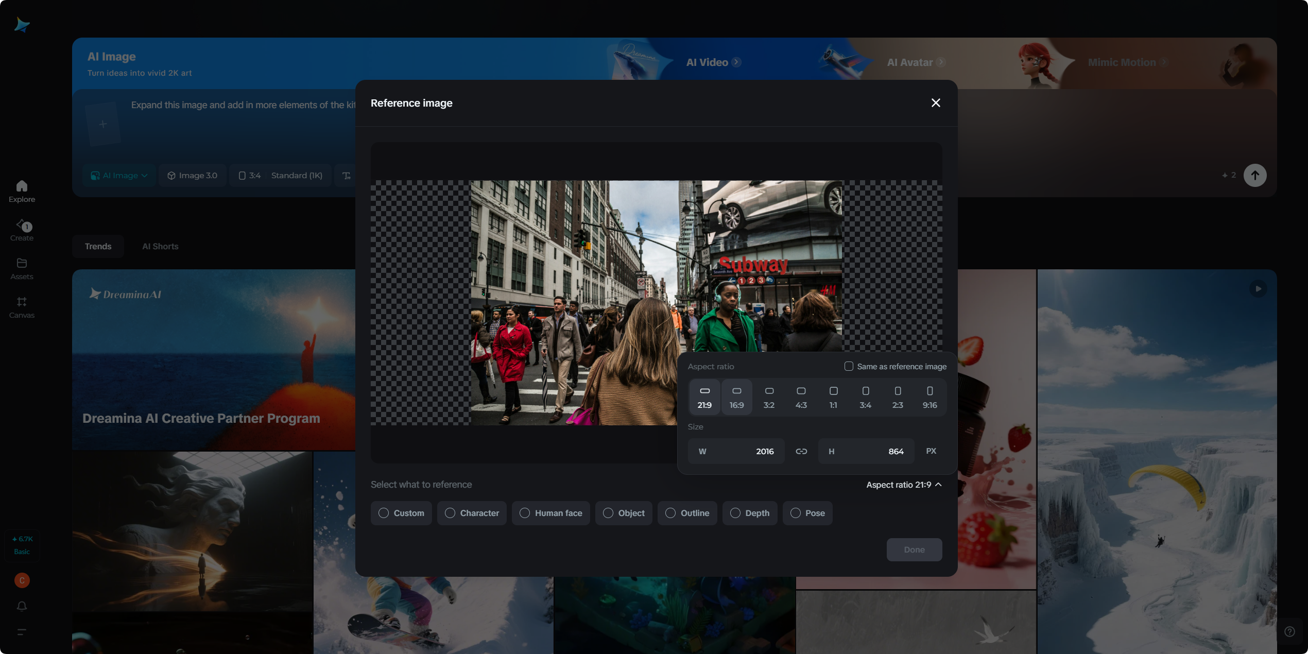
Task: Collapse the Aspect ratio 21:9 panel
Action: pyautogui.click(x=904, y=485)
